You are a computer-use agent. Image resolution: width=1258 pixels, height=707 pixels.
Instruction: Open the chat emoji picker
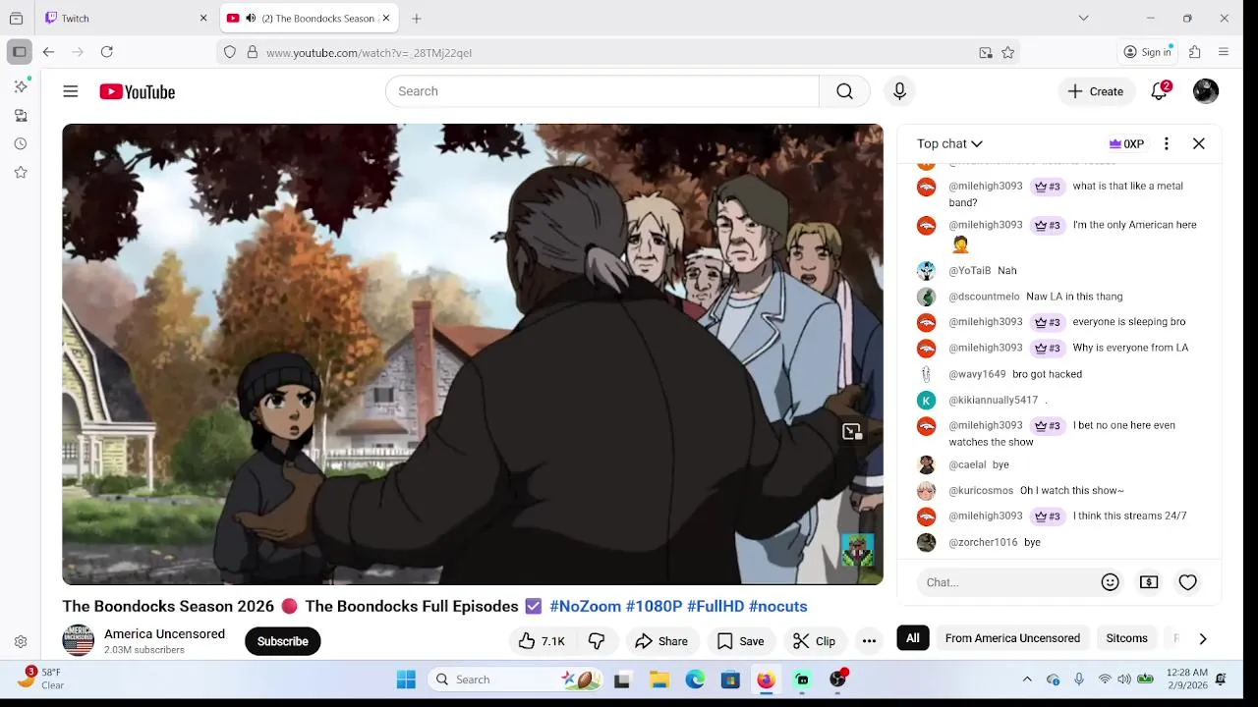1111,582
